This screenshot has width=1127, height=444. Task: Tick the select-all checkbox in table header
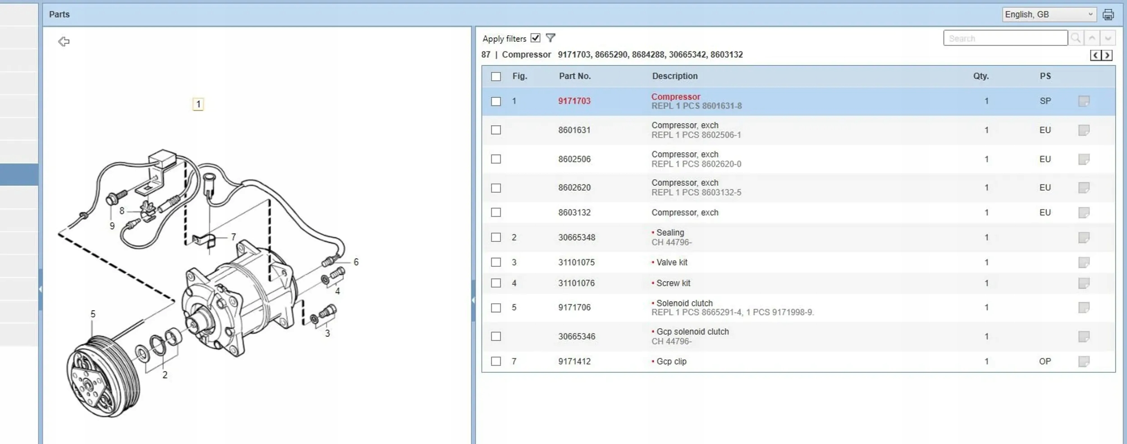pos(496,77)
